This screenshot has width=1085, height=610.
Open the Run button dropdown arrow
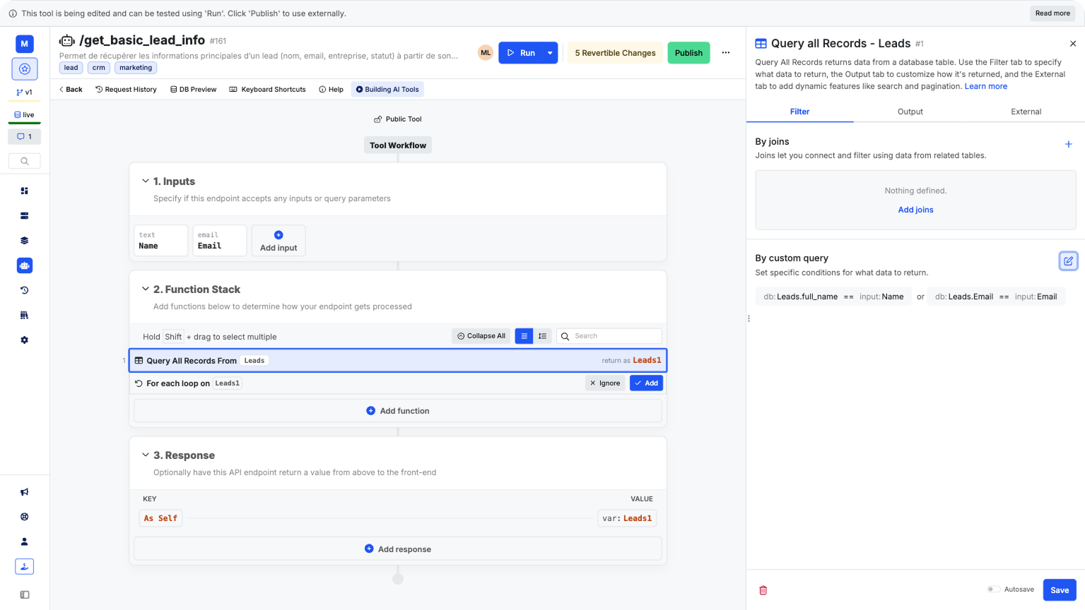[x=550, y=53]
